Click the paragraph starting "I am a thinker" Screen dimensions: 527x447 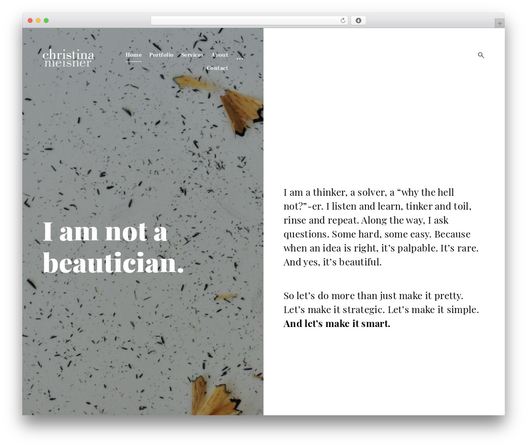pyautogui.click(x=381, y=227)
